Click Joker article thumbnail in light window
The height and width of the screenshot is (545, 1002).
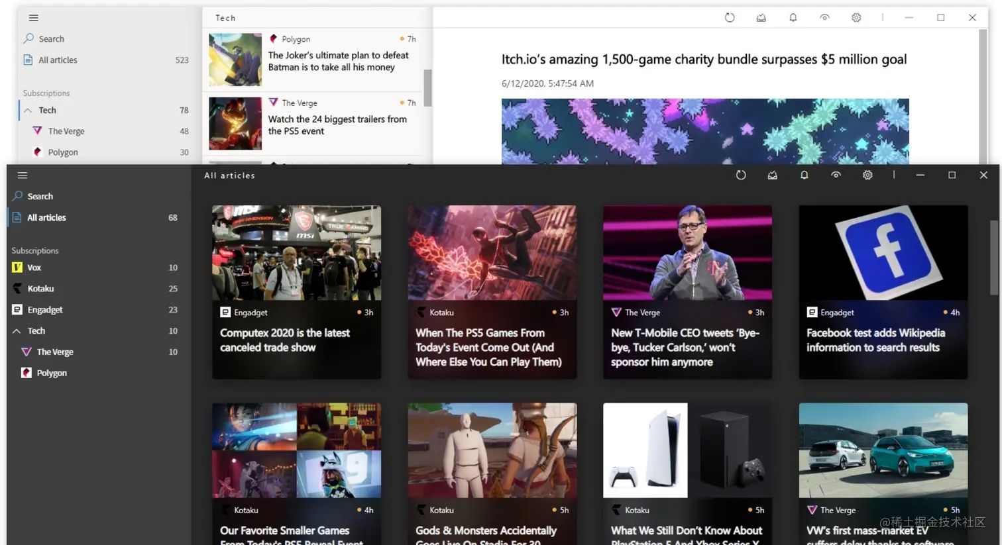click(235, 60)
